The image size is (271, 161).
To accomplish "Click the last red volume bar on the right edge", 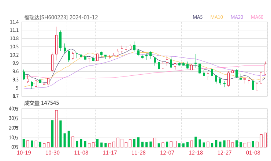I will [265, 140].
